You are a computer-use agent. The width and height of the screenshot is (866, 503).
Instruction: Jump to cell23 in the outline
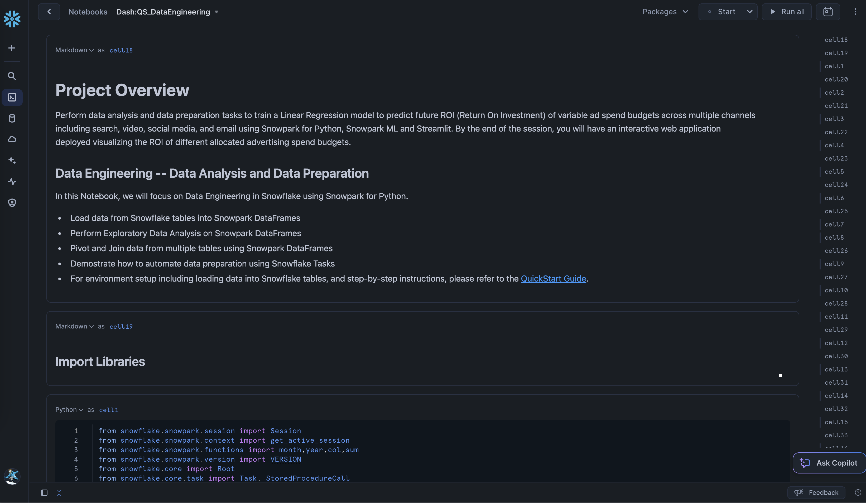coord(836,158)
